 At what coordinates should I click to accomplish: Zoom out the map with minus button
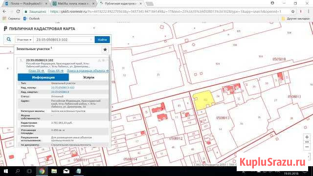pos(307,147)
